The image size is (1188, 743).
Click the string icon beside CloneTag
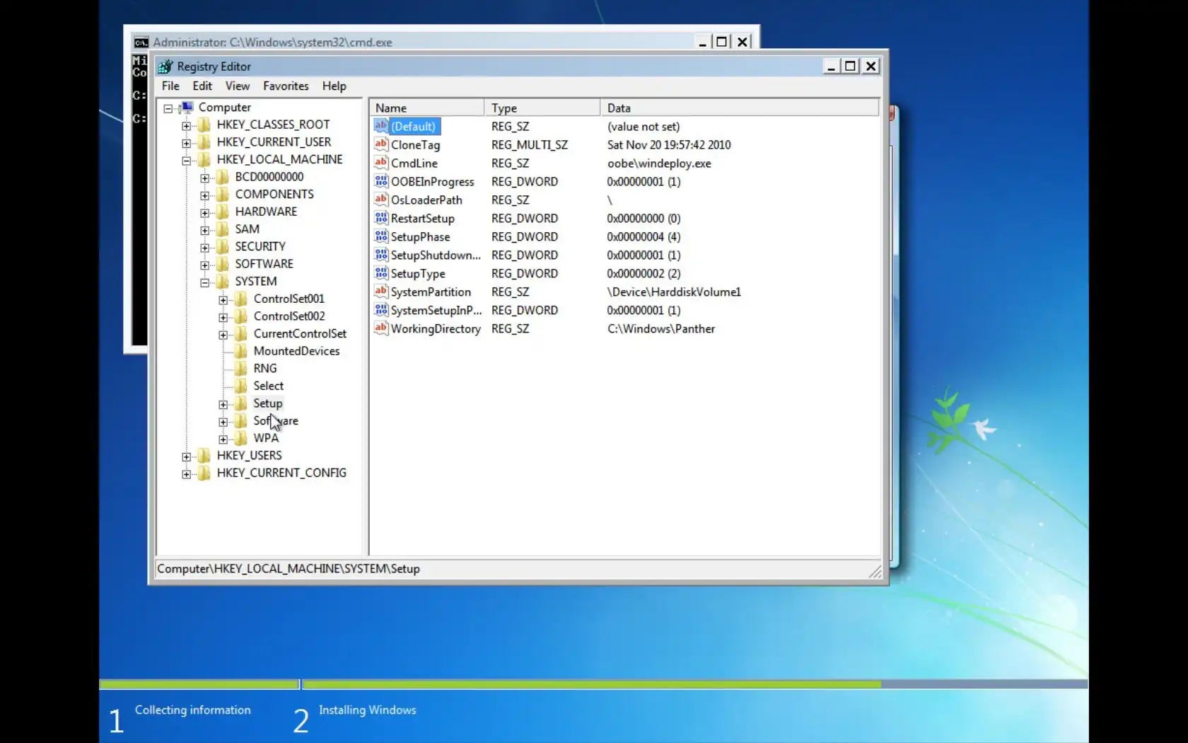point(381,144)
